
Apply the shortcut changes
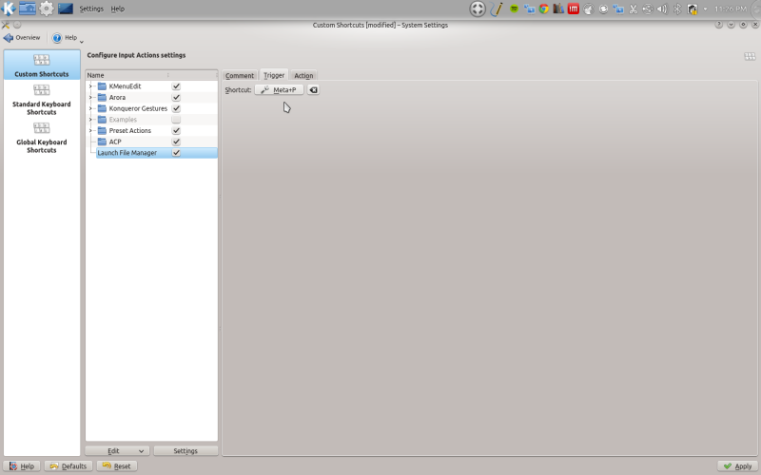pyautogui.click(x=737, y=466)
